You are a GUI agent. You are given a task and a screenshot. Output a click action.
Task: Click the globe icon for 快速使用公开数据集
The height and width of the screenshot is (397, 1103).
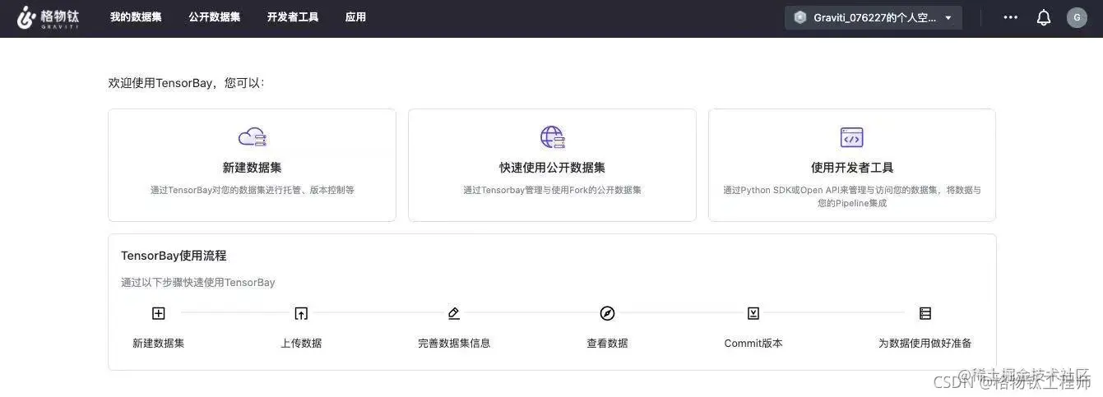[552, 137]
